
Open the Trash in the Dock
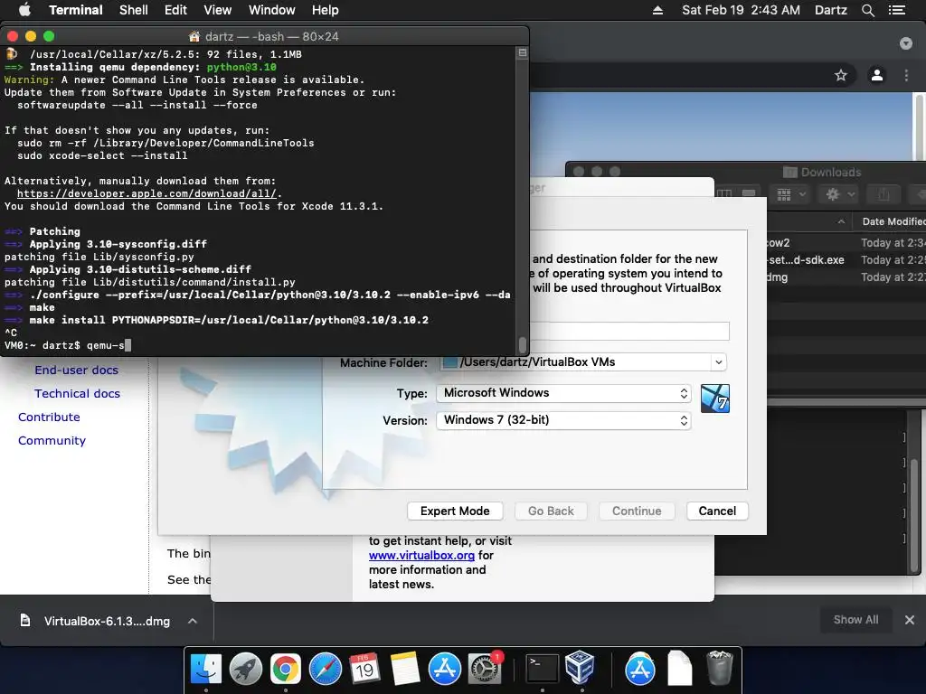pyautogui.click(x=719, y=668)
